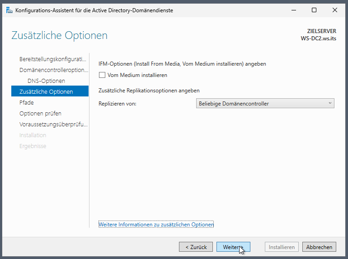Click the WS-DC2.ws.its target server text
This screenshot has height=259, width=348.
pyautogui.click(x=318, y=38)
